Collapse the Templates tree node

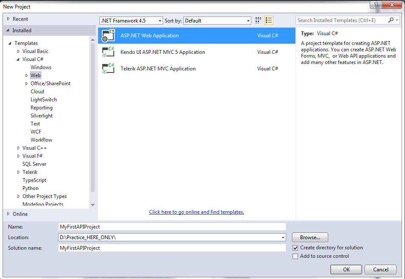(x=10, y=43)
